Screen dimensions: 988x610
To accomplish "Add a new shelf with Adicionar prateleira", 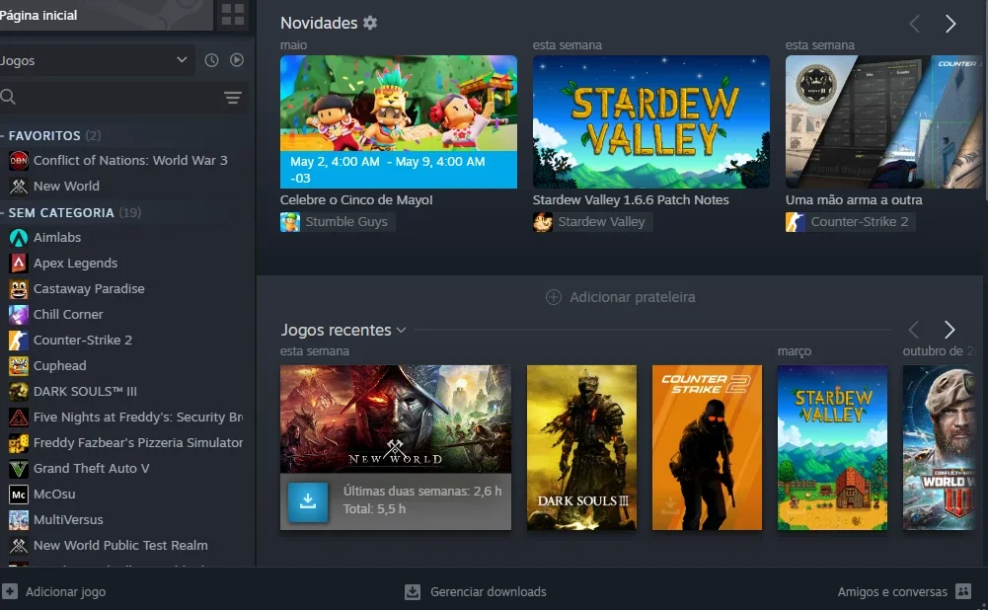I will pos(621,297).
